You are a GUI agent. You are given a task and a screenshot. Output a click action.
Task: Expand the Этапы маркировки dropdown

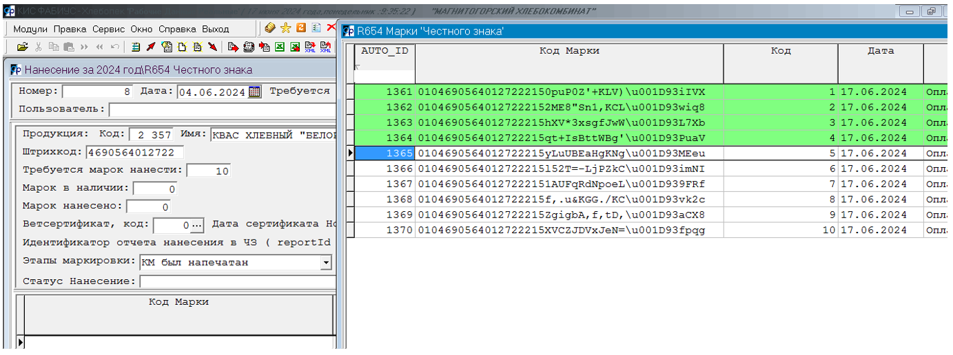[x=326, y=263]
